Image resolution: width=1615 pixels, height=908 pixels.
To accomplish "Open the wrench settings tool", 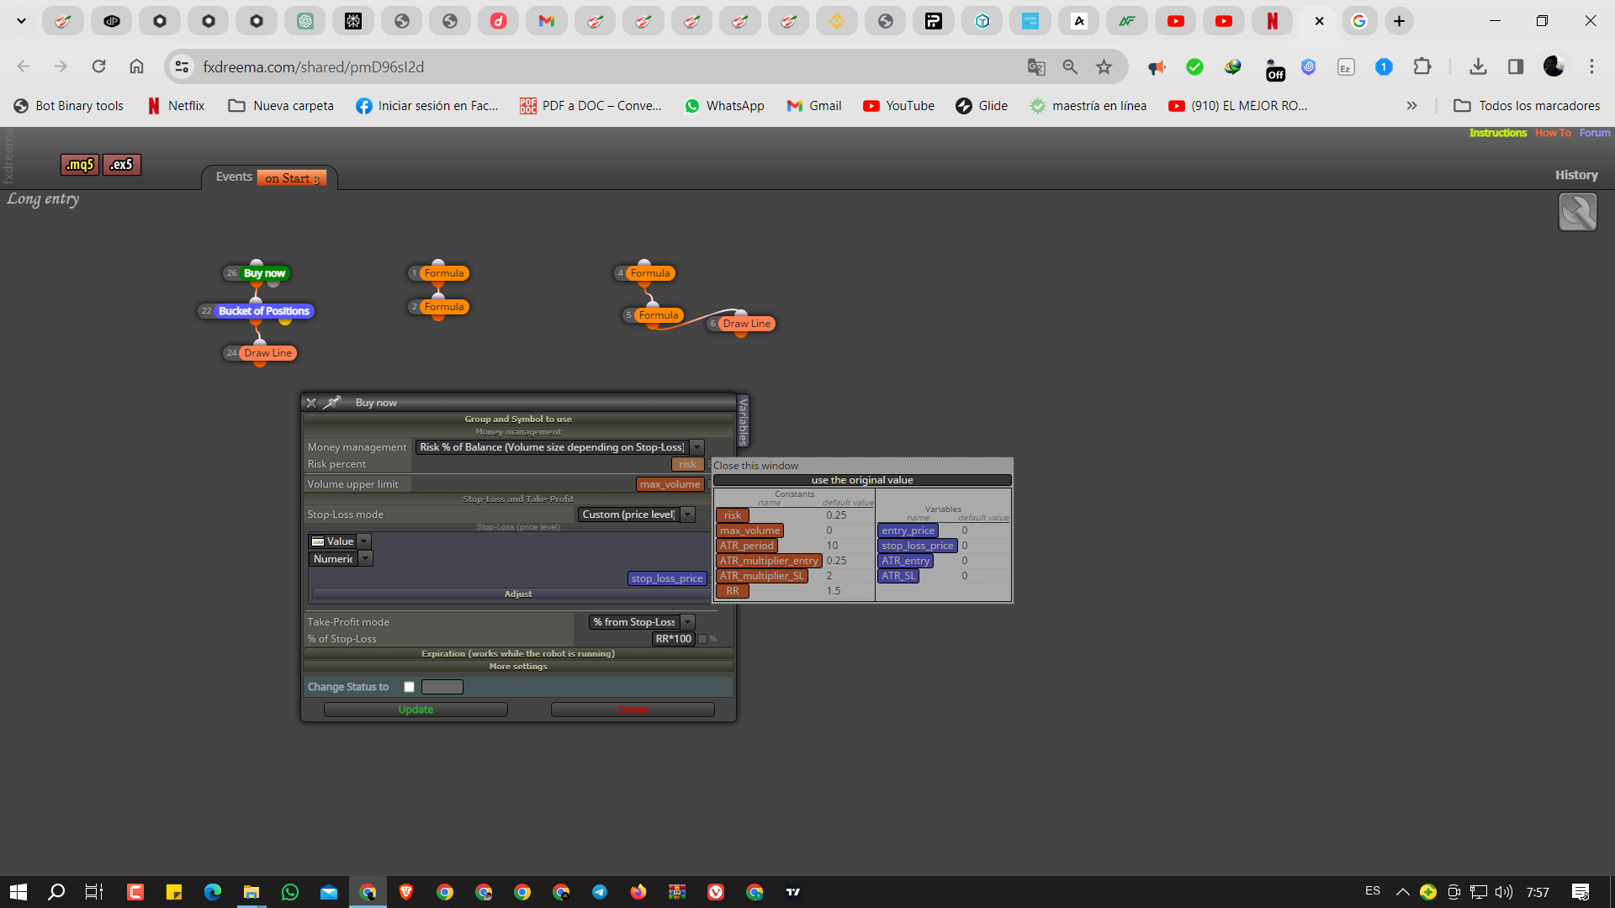I will coord(1577,212).
